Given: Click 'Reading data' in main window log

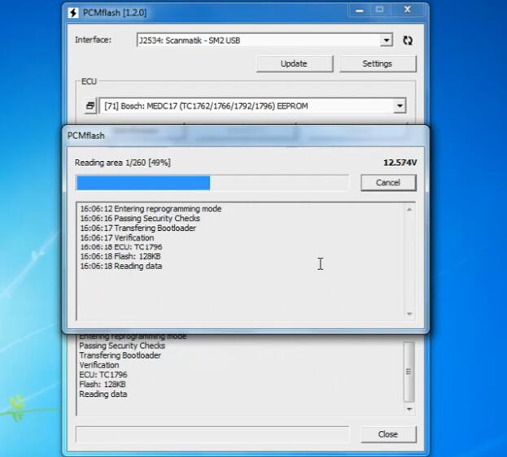Looking at the screenshot, I should click(x=103, y=394).
